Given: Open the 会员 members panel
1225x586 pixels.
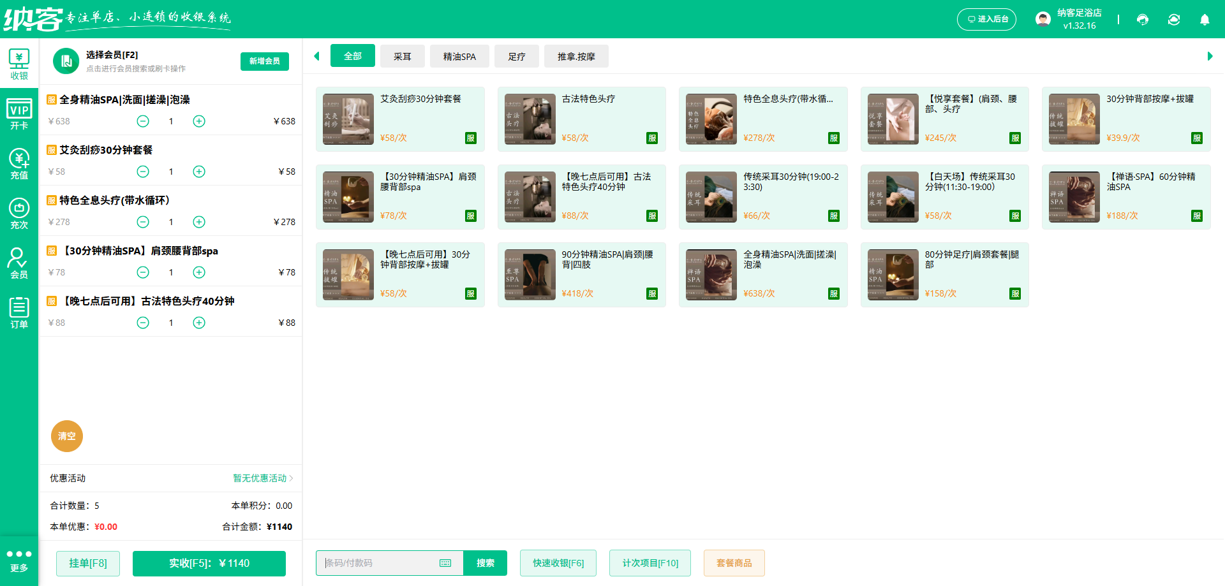Looking at the screenshot, I should [19, 261].
